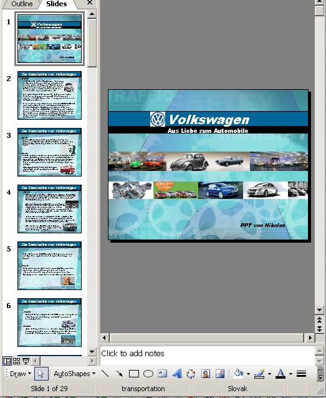Click the thumbnail pane scroll-up arrow
This screenshot has width=326, height=398.
[x=92, y=14]
